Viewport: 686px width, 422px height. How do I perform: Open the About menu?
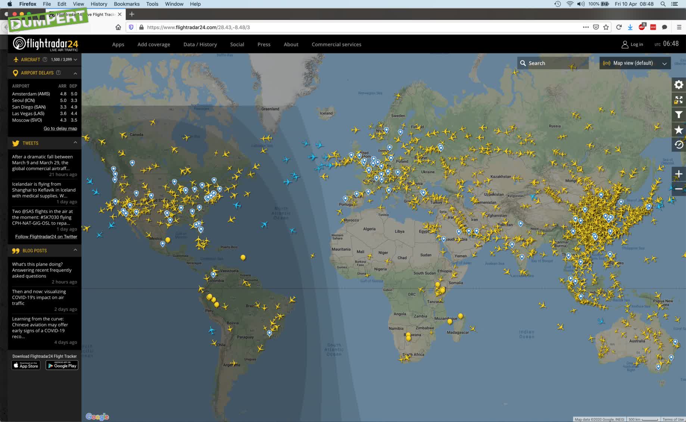(291, 44)
